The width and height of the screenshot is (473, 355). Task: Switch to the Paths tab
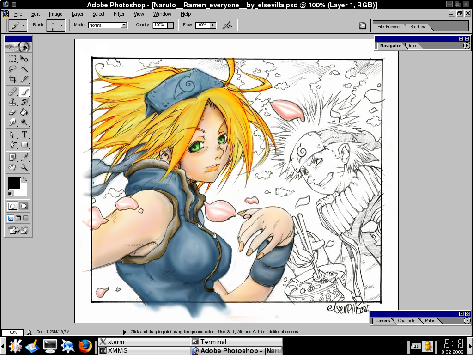430,321
